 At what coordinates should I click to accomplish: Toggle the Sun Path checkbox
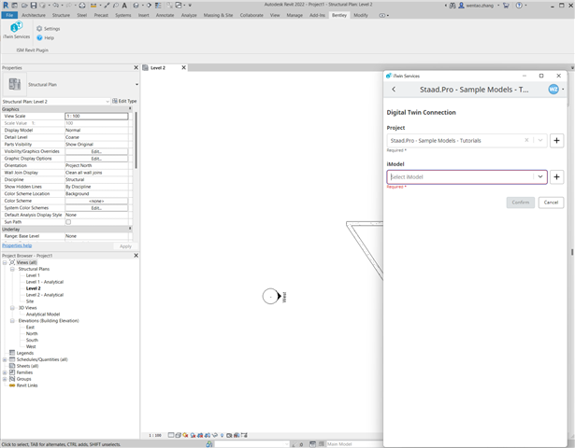(x=68, y=221)
